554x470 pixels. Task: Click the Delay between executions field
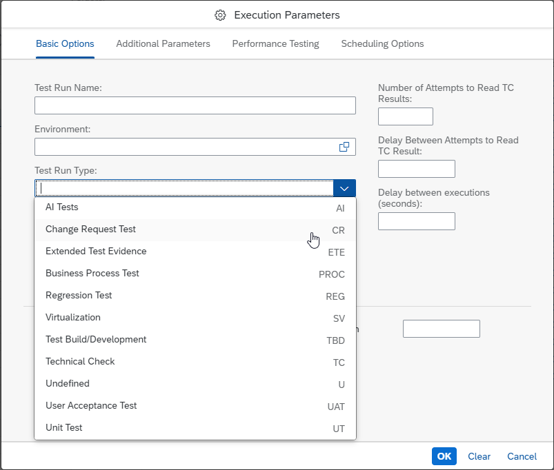point(417,221)
